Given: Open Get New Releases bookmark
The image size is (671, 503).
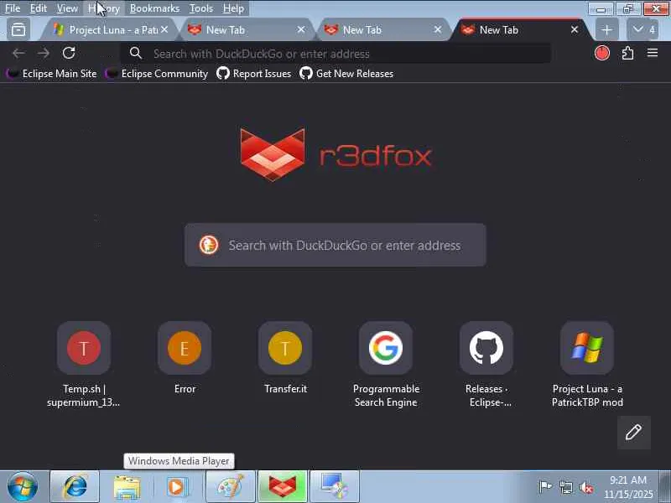Looking at the screenshot, I should point(346,74).
